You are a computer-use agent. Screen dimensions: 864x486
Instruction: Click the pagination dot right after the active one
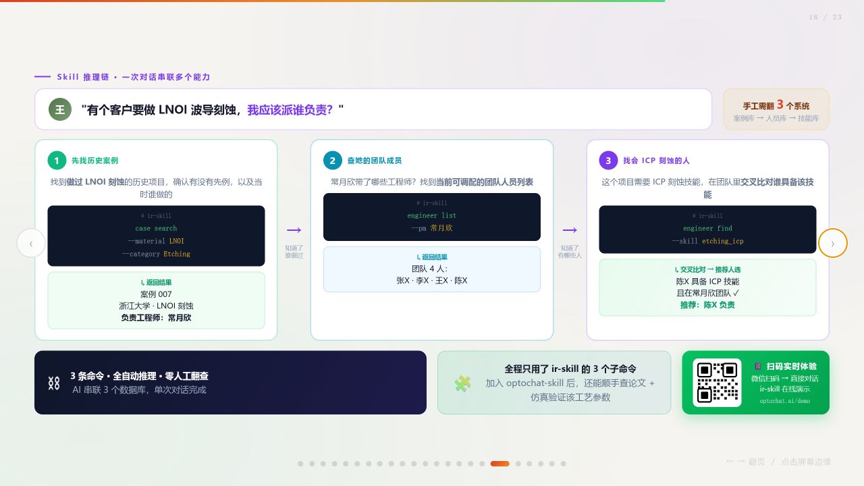518,464
